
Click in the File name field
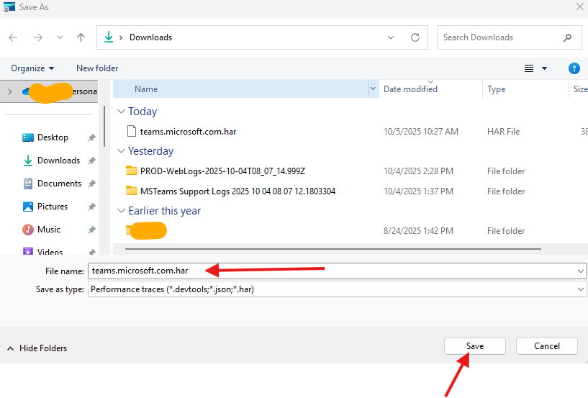click(331, 271)
